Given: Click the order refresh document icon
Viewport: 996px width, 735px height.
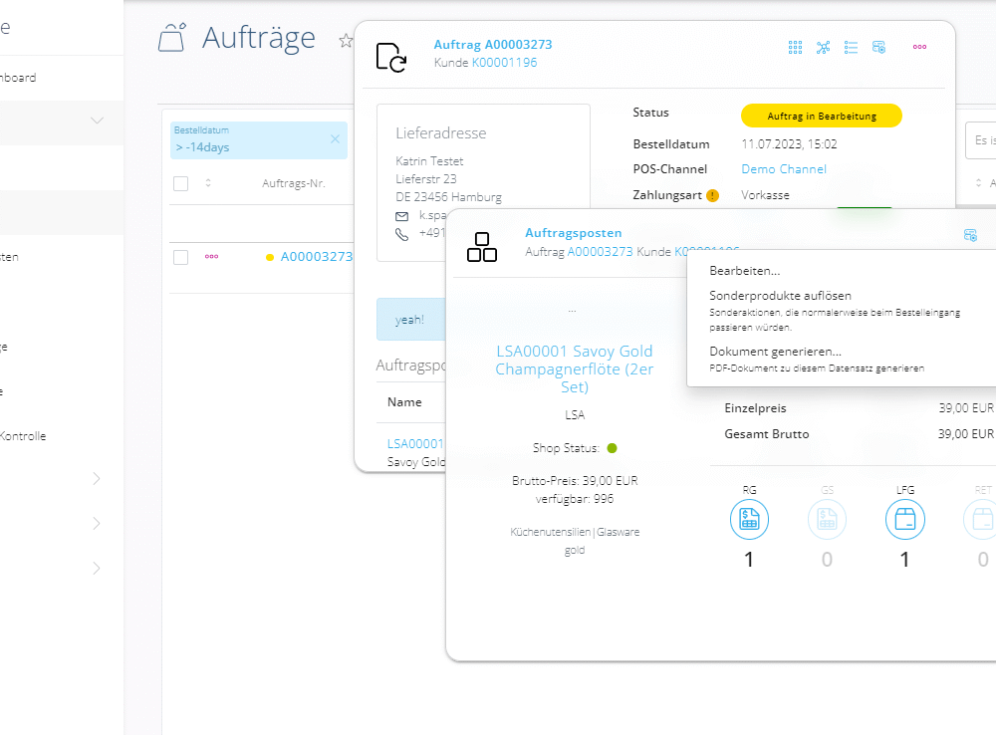Looking at the screenshot, I should [x=391, y=57].
